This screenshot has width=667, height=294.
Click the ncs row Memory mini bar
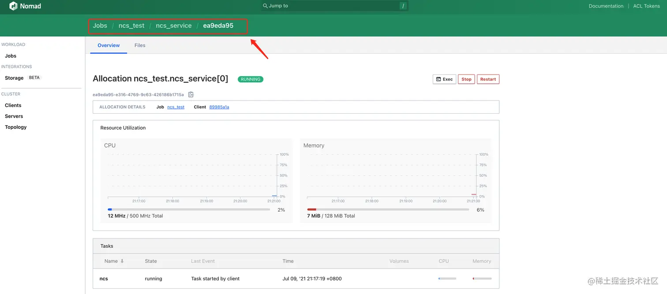[x=482, y=279]
